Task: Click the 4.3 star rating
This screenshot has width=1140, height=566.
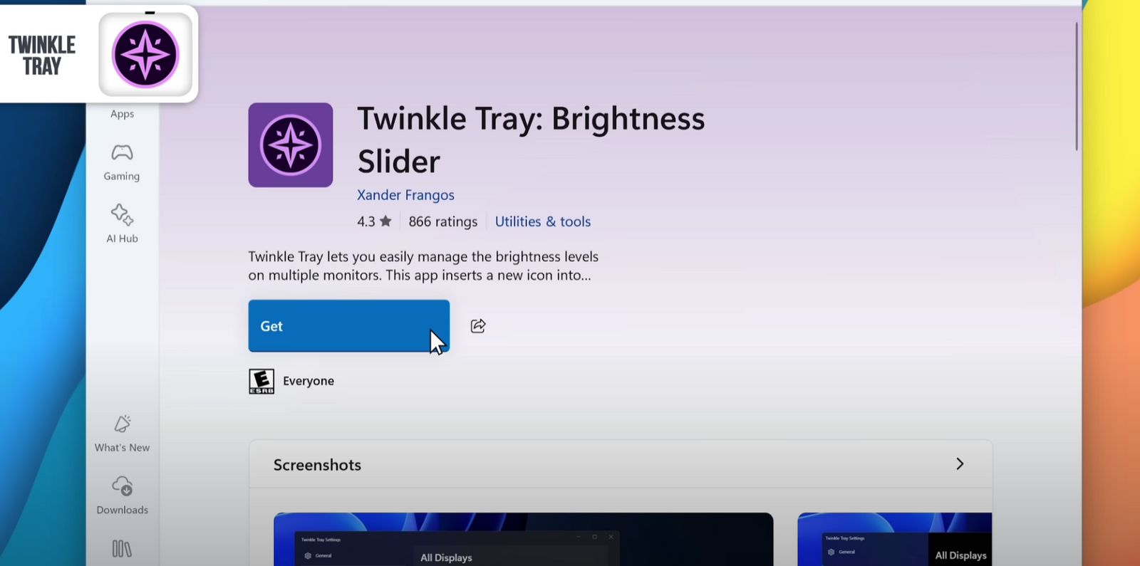Action: 374,221
